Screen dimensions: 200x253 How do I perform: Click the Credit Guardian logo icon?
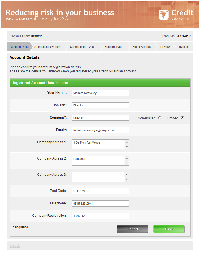[x=164, y=15]
